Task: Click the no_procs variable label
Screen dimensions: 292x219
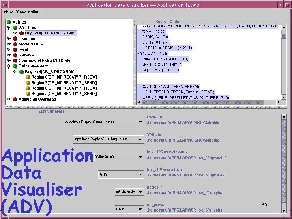Action: pyautogui.click(x=156, y=205)
